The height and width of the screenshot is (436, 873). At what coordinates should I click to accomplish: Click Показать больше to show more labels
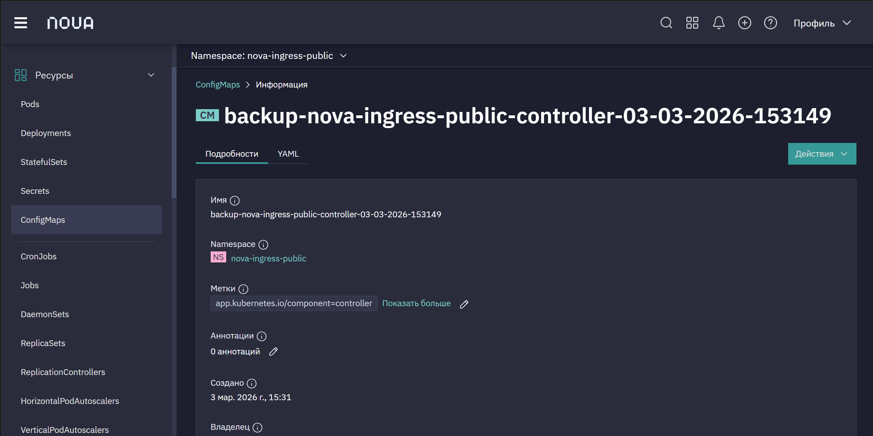[x=416, y=303]
